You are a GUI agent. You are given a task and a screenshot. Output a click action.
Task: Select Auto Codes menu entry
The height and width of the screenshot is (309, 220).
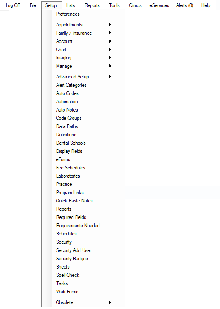pyautogui.click(x=83, y=93)
